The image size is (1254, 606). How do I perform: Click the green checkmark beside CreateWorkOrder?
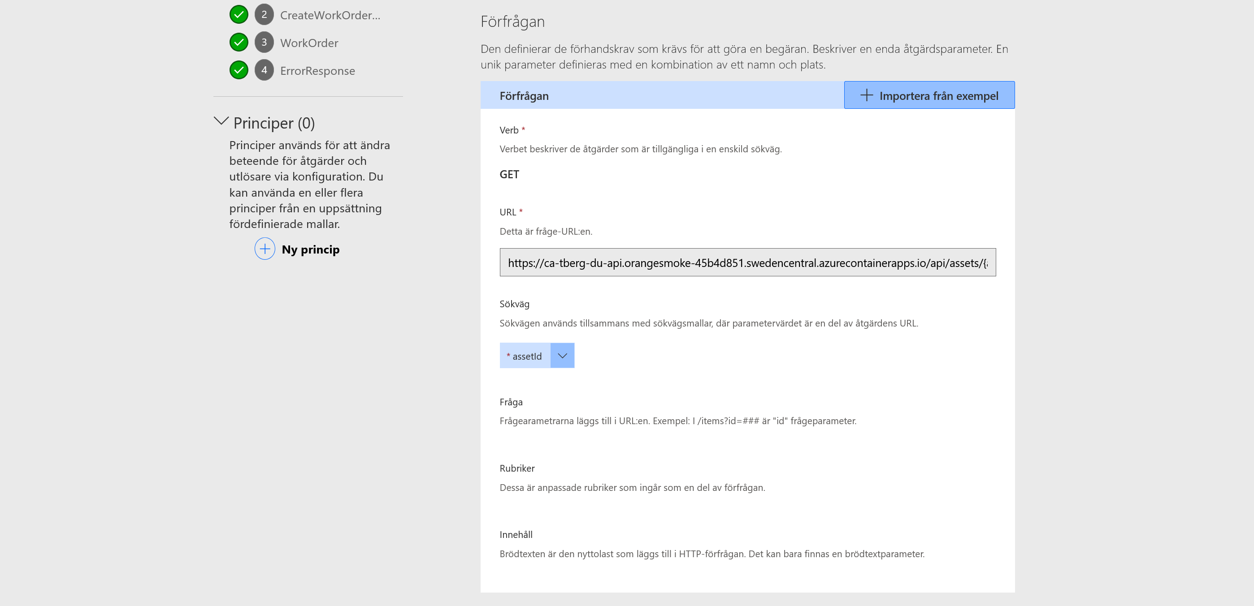point(239,15)
